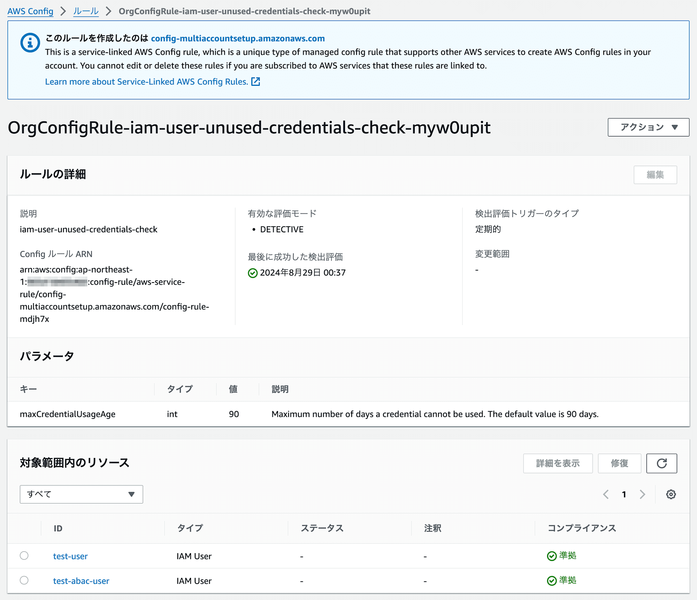Click compliance check icon for test-abac-user

tap(552, 581)
